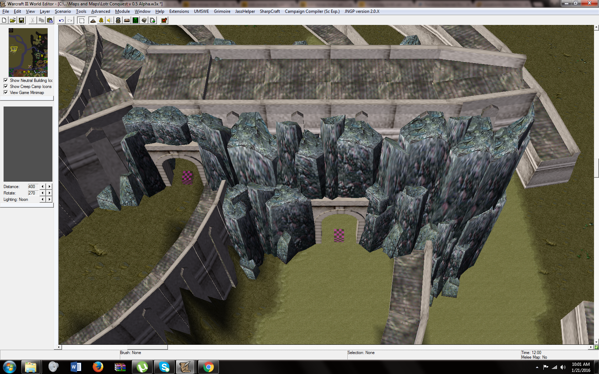This screenshot has width=599, height=374.
Task: Click the Test Map checkmark icon
Action: pos(164,20)
